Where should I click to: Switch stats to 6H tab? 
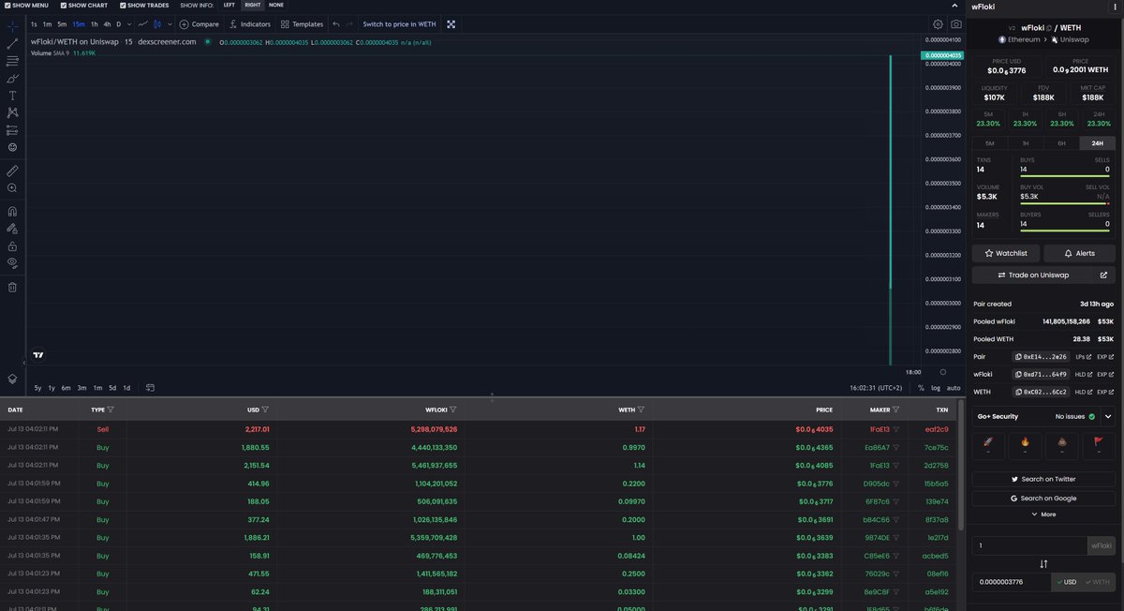(x=1061, y=143)
